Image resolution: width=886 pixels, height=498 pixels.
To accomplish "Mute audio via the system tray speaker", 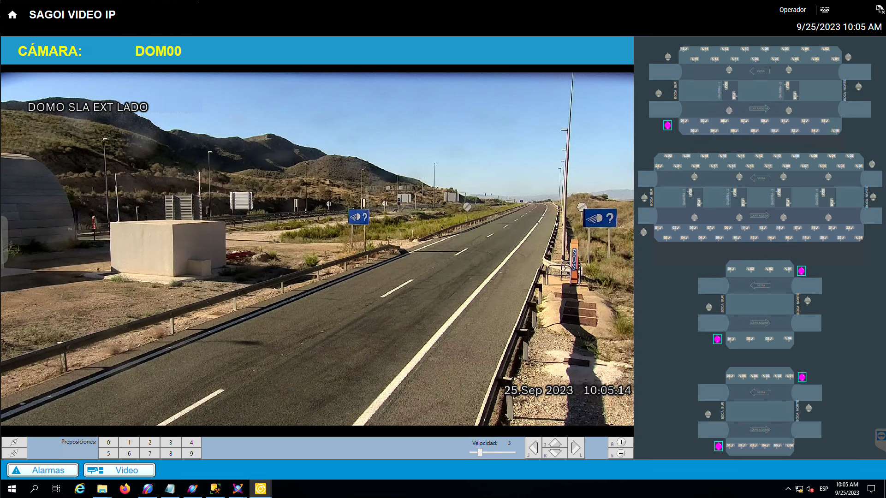I will tap(810, 488).
